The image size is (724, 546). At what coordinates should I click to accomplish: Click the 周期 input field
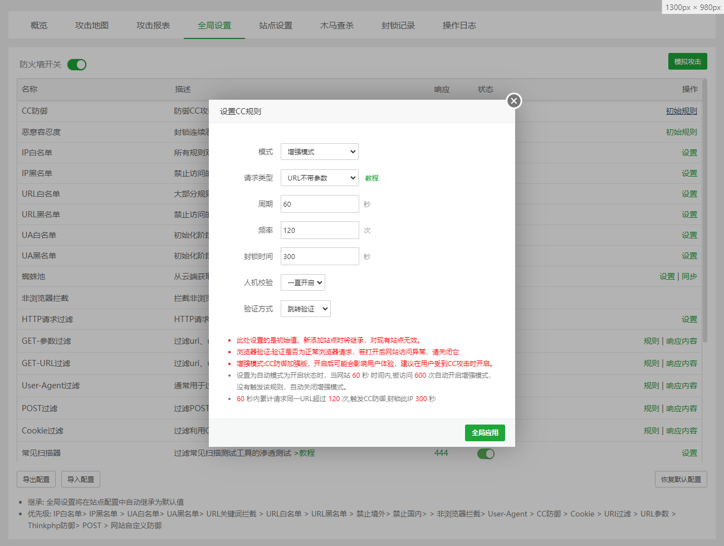coord(319,204)
